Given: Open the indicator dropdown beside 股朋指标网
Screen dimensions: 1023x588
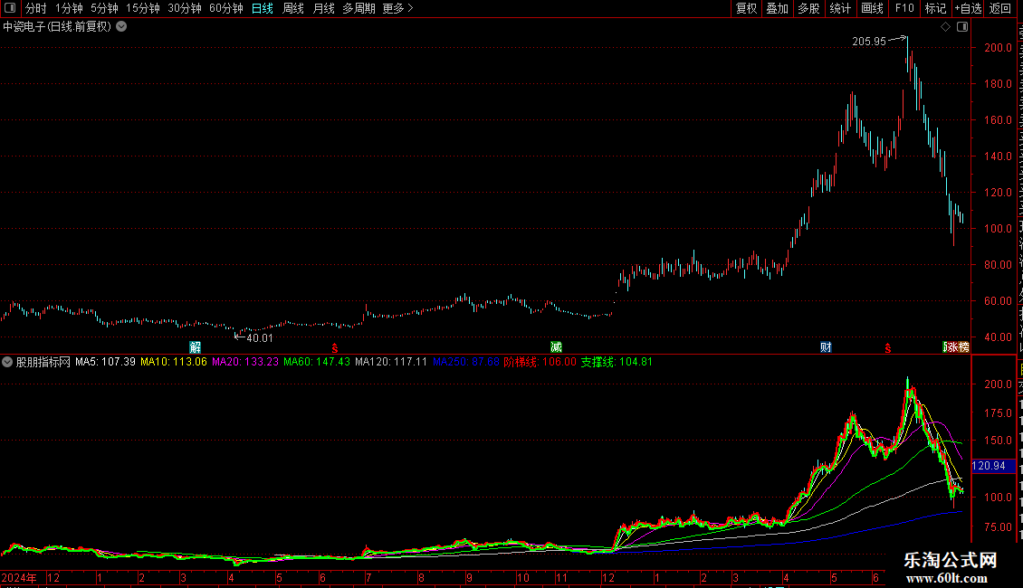Looking at the screenshot, I should [7, 362].
